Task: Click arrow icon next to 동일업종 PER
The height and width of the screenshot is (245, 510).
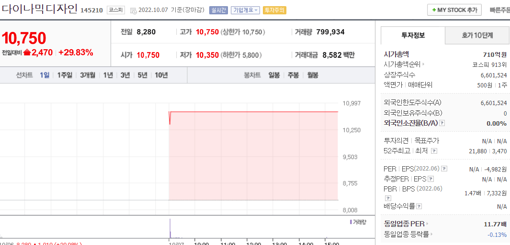Action: pyautogui.click(x=427, y=224)
